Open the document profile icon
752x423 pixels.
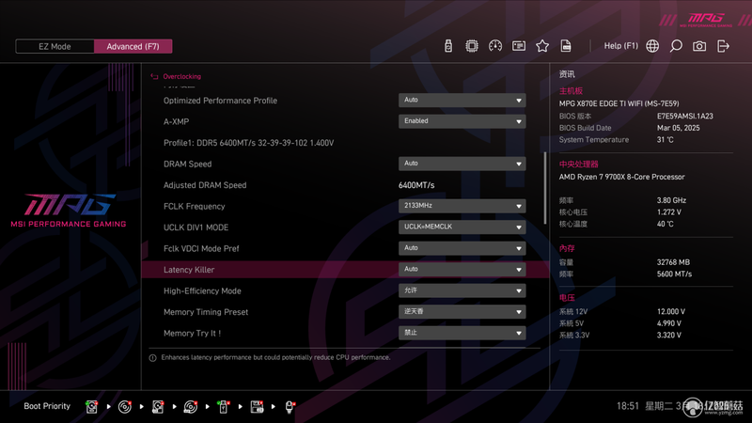(x=566, y=46)
